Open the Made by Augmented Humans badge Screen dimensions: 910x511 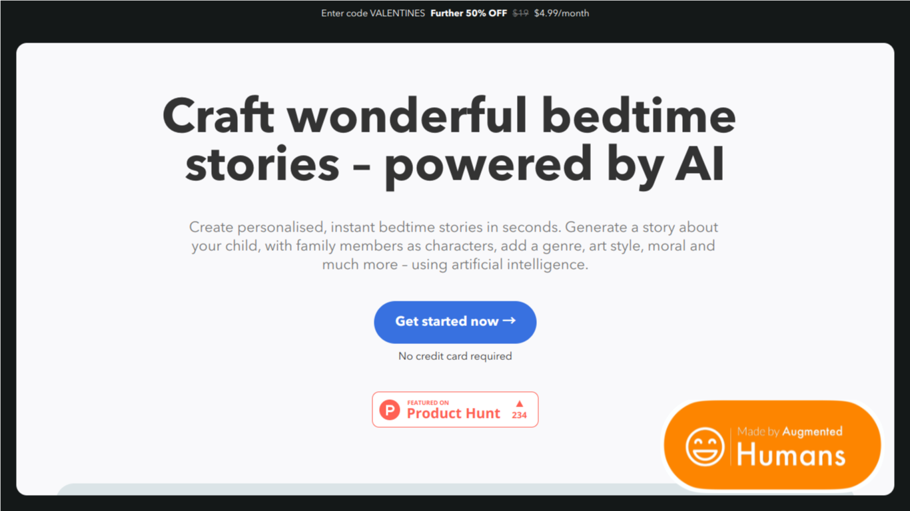(x=773, y=445)
